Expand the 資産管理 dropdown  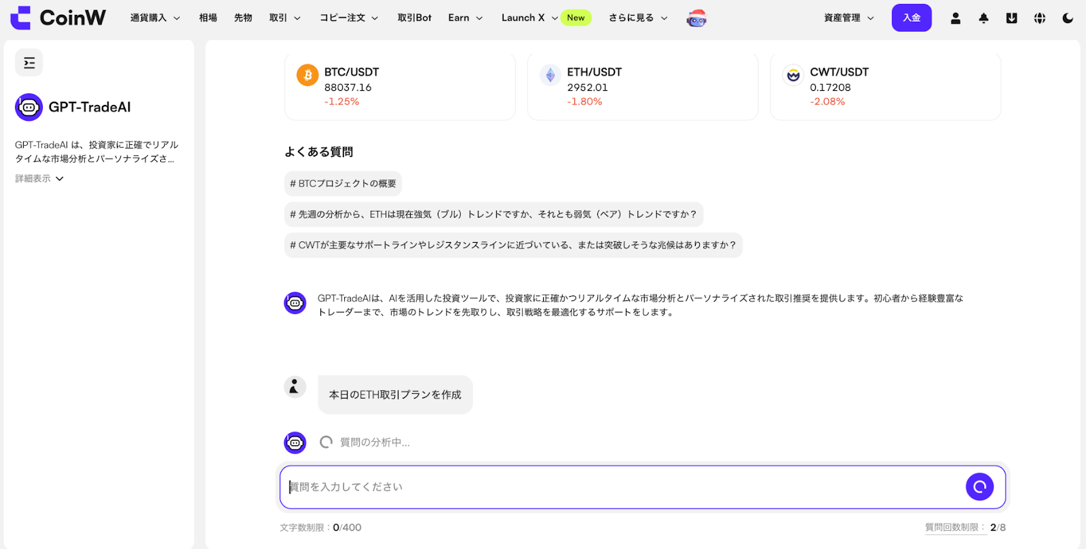(x=848, y=18)
